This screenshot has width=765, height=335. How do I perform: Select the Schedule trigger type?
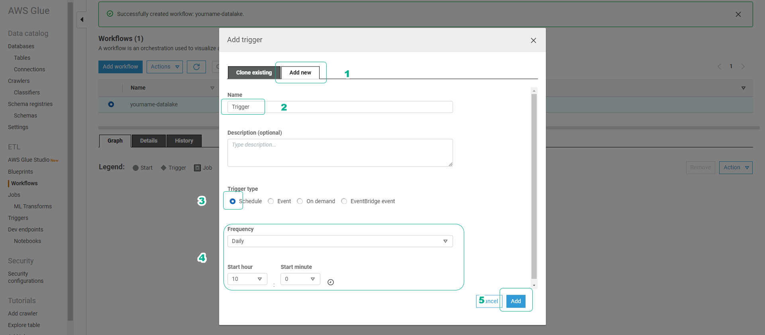coord(233,202)
